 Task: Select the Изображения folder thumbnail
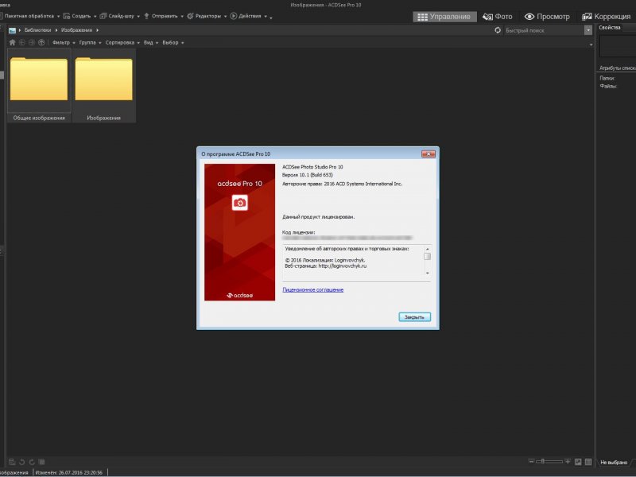pyautogui.click(x=104, y=85)
